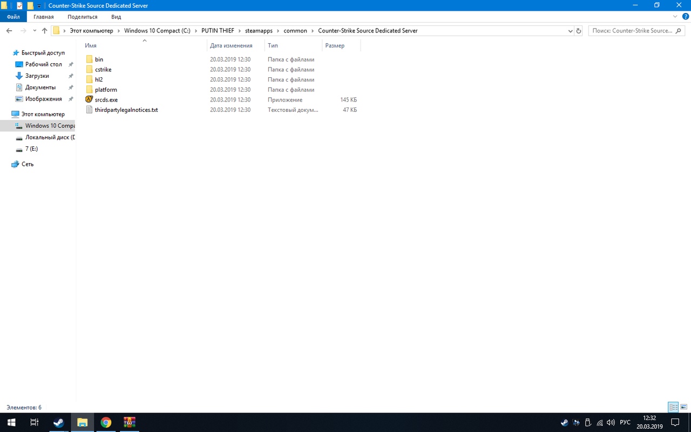
Task: Expand the address bar history dropdown
Action: [571, 31]
